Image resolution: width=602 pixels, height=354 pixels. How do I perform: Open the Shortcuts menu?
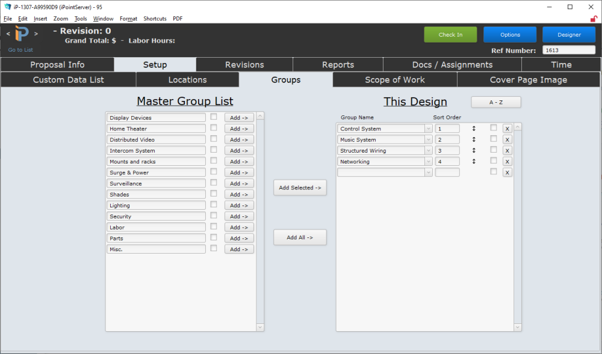tap(155, 19)
